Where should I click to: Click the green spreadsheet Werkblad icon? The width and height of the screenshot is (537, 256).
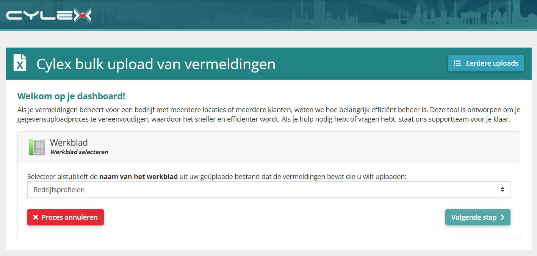[37, 147]
